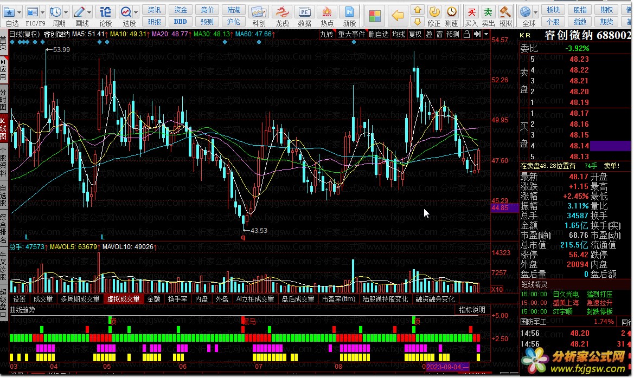Select the 成交量 indicator tab
The height and width of the screenshot is (378, 634).
pos(43,299)
